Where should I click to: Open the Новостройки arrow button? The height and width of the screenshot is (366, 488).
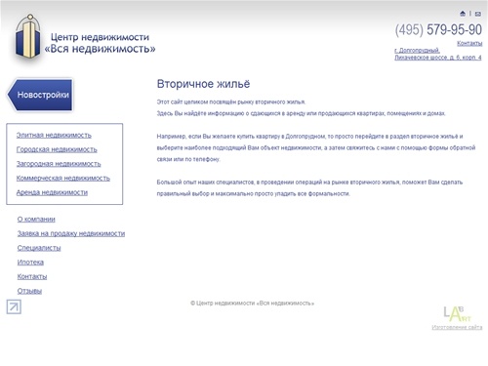(40, 95)
